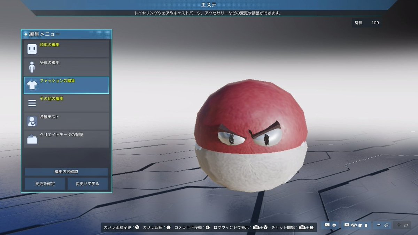
Task: Click the body edit person icon
Action: (x=32, y=67)
